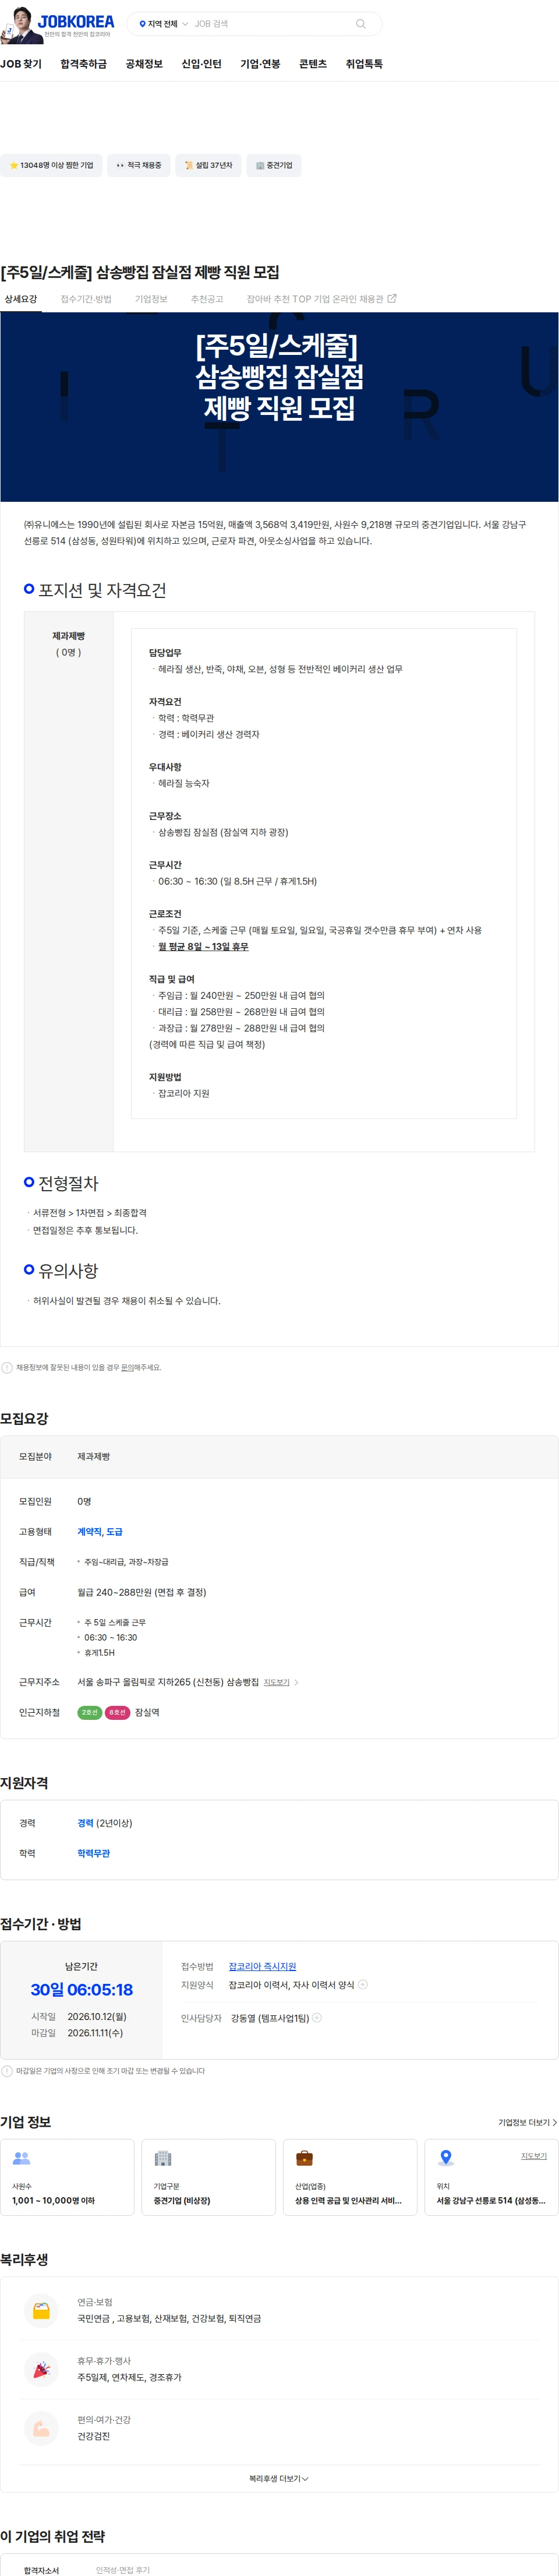The height and width of the screenshot is (2576, 559).
Task: Click the 연금·보험 benefits icon
Action: pos(41,2310)
